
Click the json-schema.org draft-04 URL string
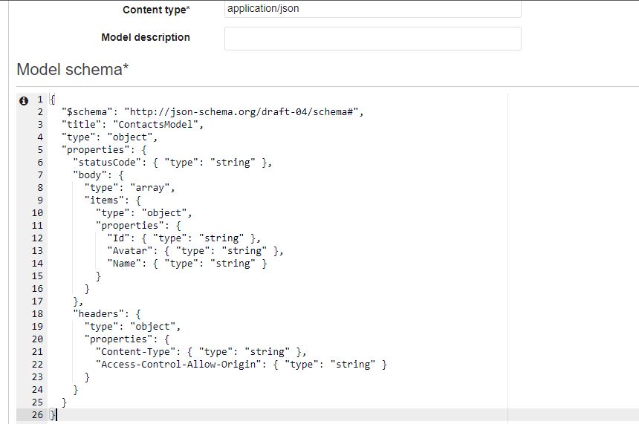(x=241, y=112)
